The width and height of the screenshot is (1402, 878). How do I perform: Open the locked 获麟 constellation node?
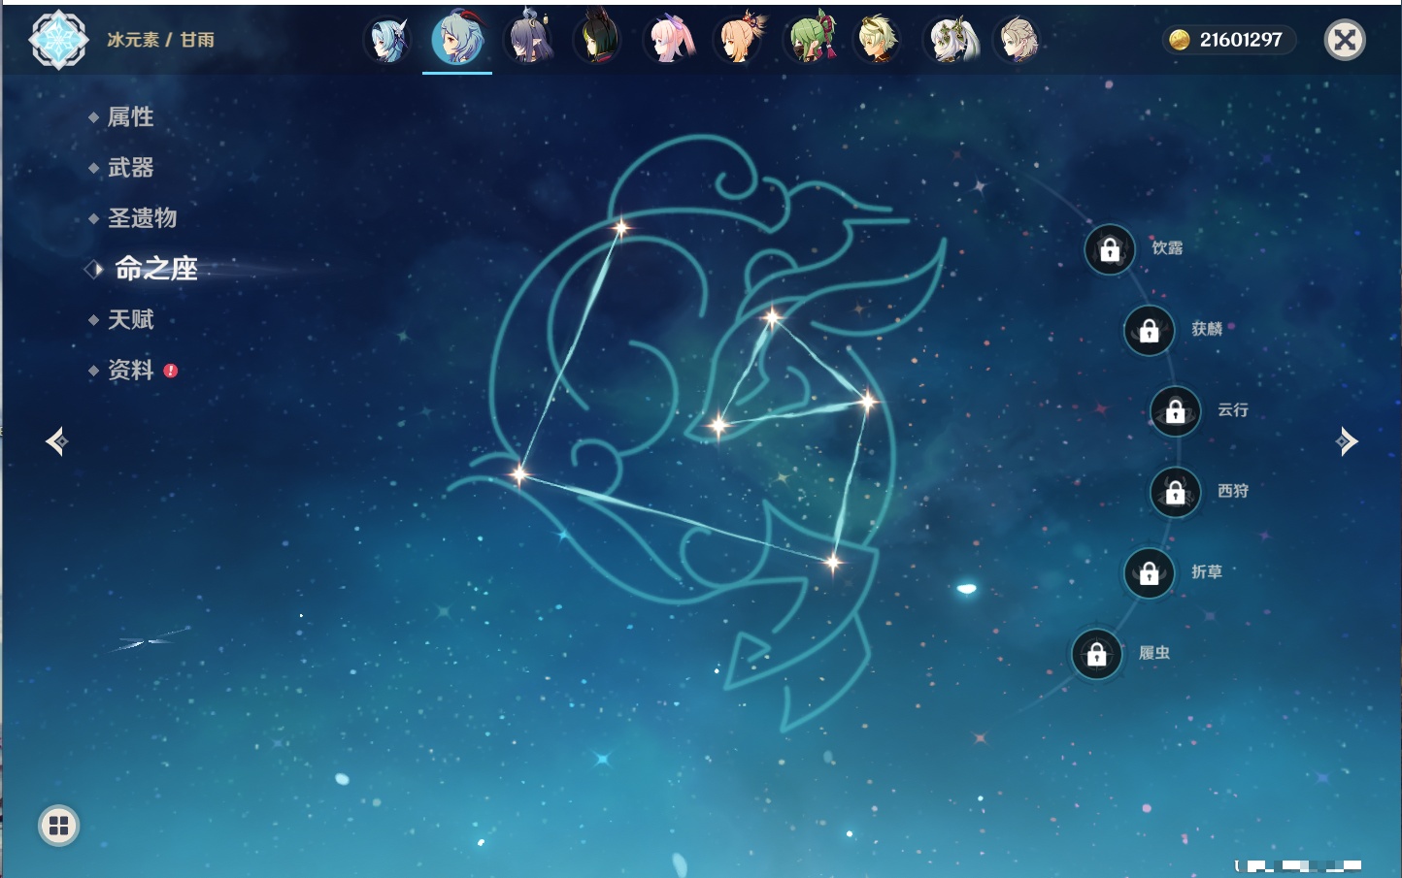1149,331
